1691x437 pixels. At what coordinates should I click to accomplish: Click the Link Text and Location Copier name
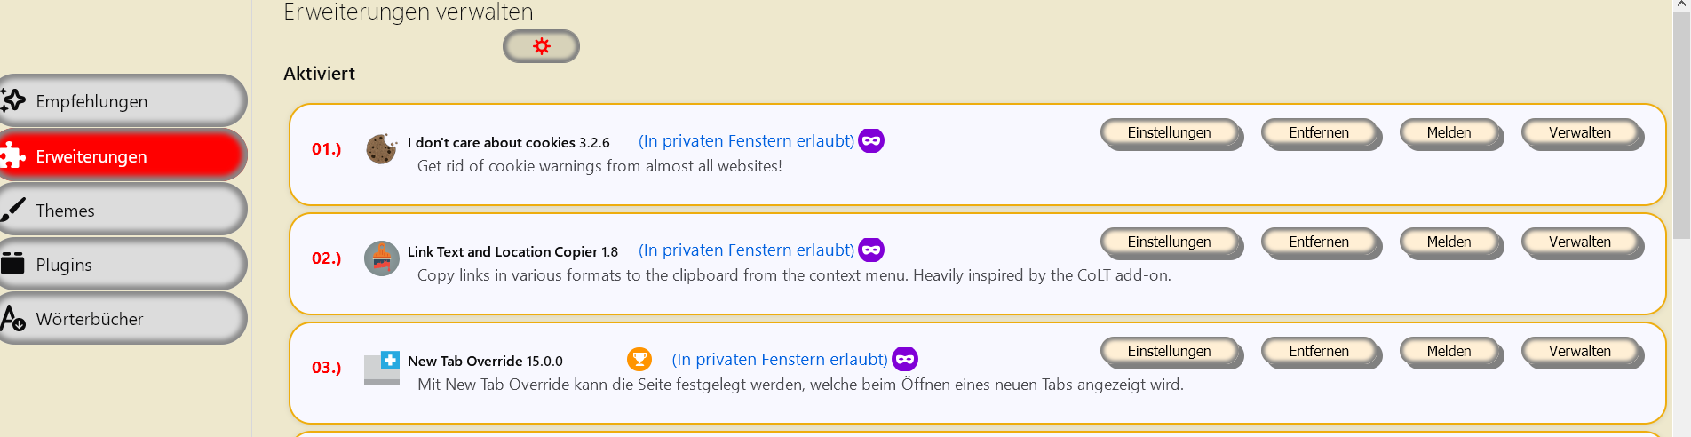pyautogui.click(x=502, y=251)
